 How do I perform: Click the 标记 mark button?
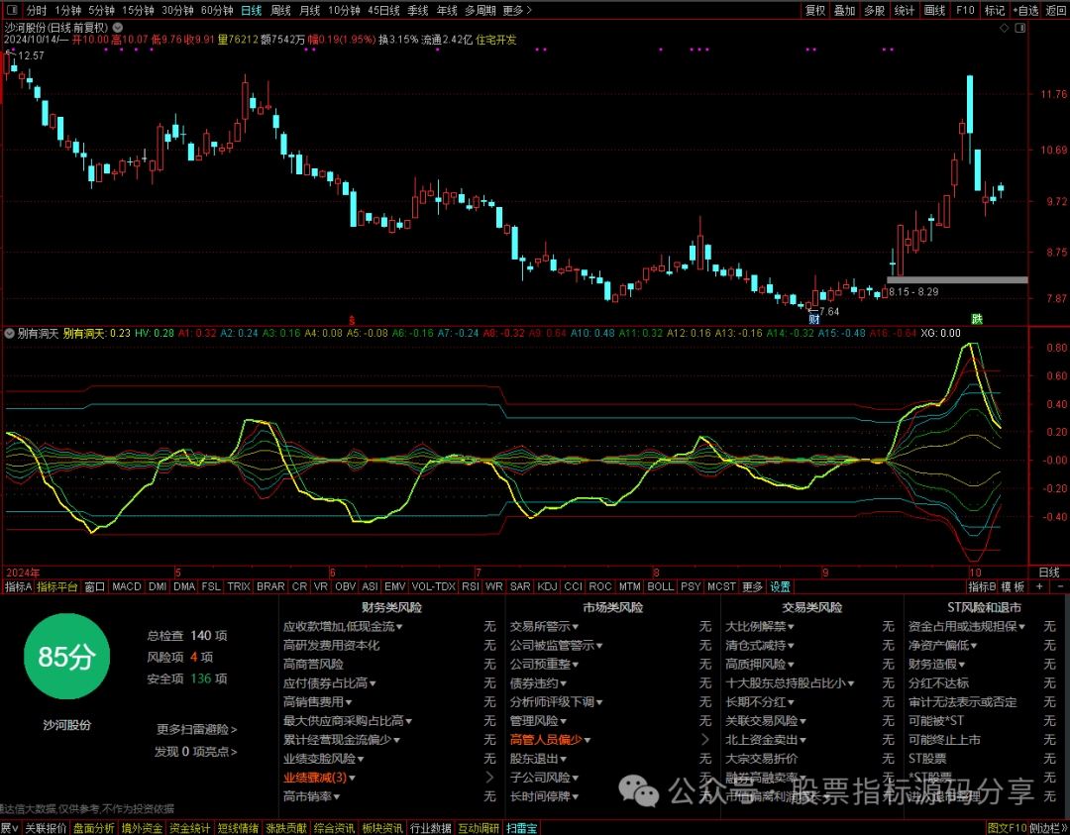coord(995,10)
